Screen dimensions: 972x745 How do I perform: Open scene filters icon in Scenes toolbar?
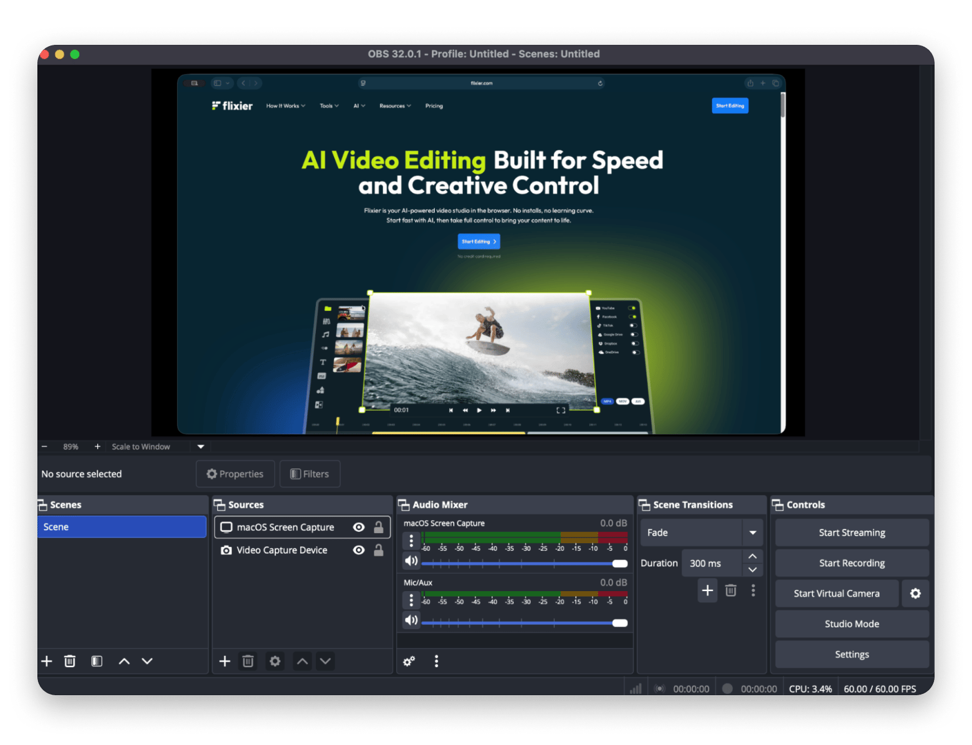(97, 661)
